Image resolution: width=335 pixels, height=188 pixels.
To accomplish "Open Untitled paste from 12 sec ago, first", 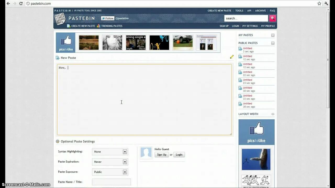I will (x=247, y=56).
